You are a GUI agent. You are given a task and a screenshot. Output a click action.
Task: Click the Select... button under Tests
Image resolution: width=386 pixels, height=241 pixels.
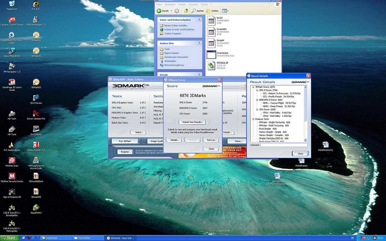tap(139, 132)
